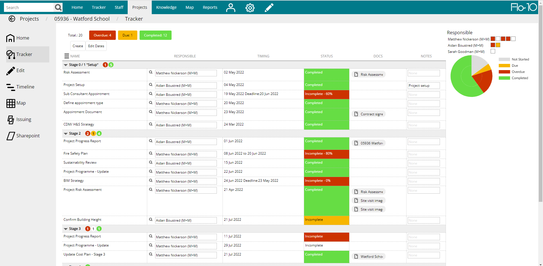Click green completed badge on Stage 3
The height and width of the screenshot is (266, 543).
point(99,229)
